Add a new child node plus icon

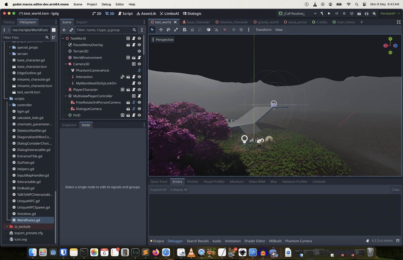coord(64,30)
